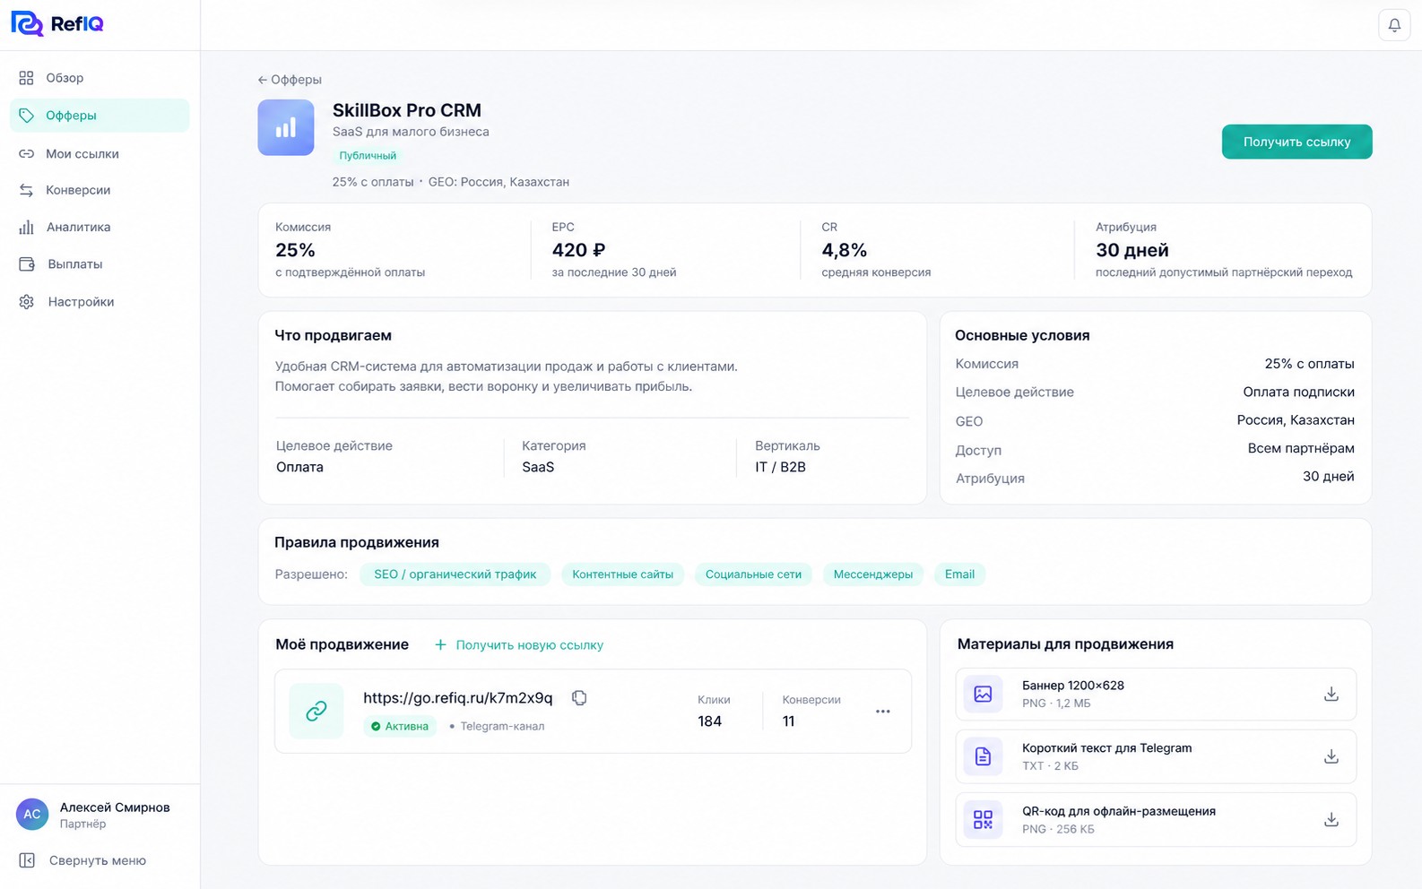Screen dimensions: 1422x889
Task: Click the Настройки gear icon
Action: [27, 302]
